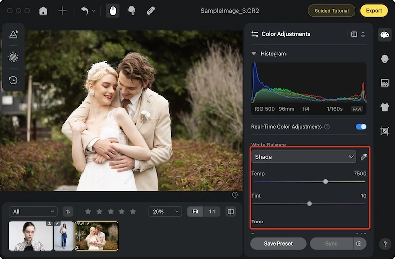Screen dimensions: 395x259
Task: Select the hatched circle mask tool
Action: (13, 57)
